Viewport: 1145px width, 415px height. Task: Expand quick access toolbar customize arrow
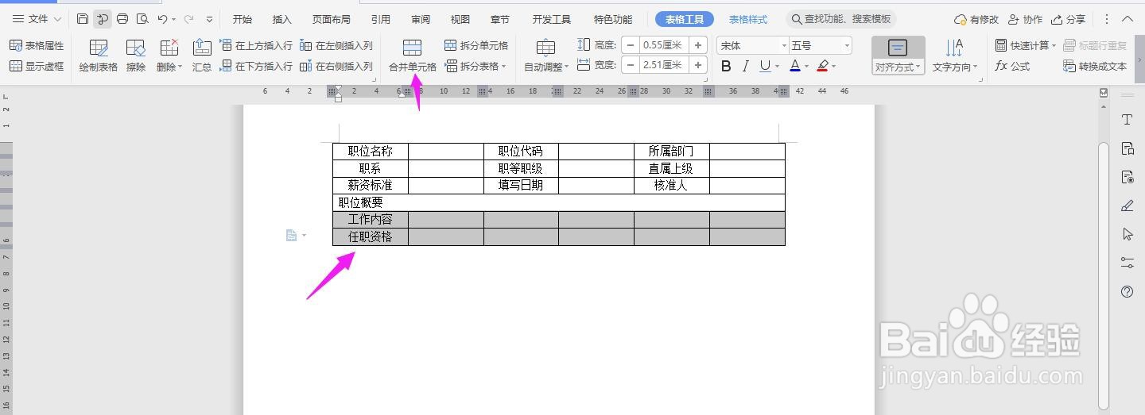(x=209, y=19)
